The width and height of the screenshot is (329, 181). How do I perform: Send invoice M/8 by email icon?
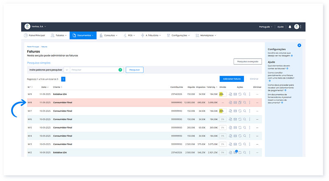[235, 102]
